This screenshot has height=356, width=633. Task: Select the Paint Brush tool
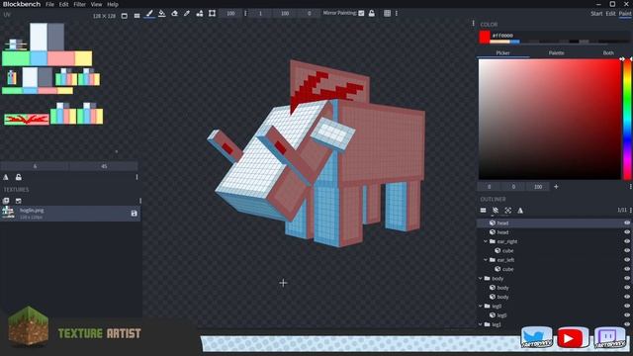pyautogui.click(x=149, y=13)
